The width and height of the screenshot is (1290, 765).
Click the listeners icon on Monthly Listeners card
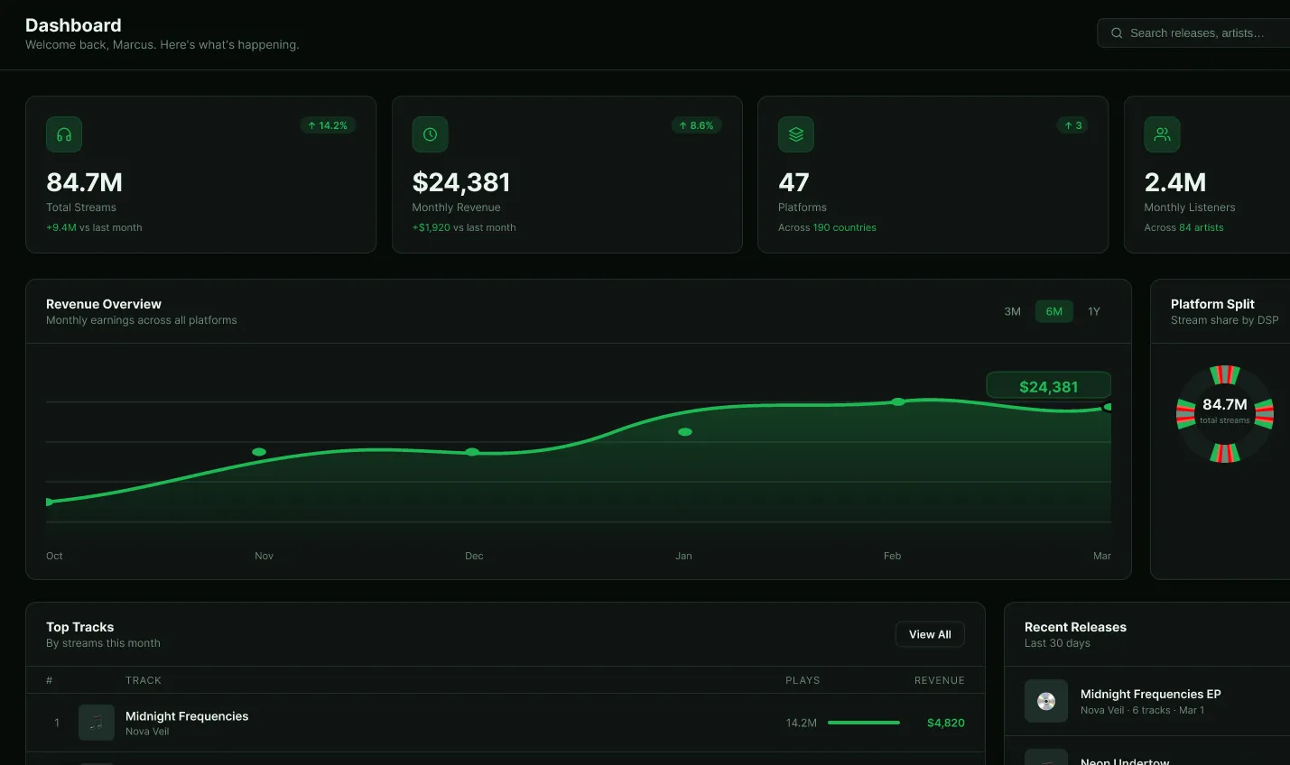click(1162, 134)
